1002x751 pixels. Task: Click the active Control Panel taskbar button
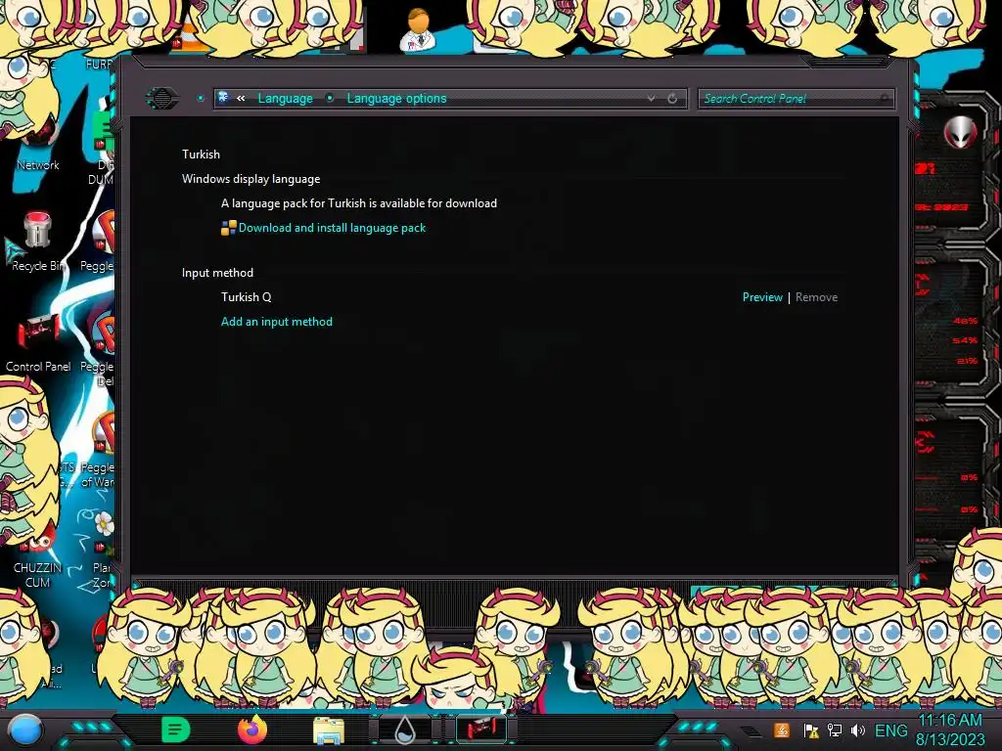click(x=481, y=729)
